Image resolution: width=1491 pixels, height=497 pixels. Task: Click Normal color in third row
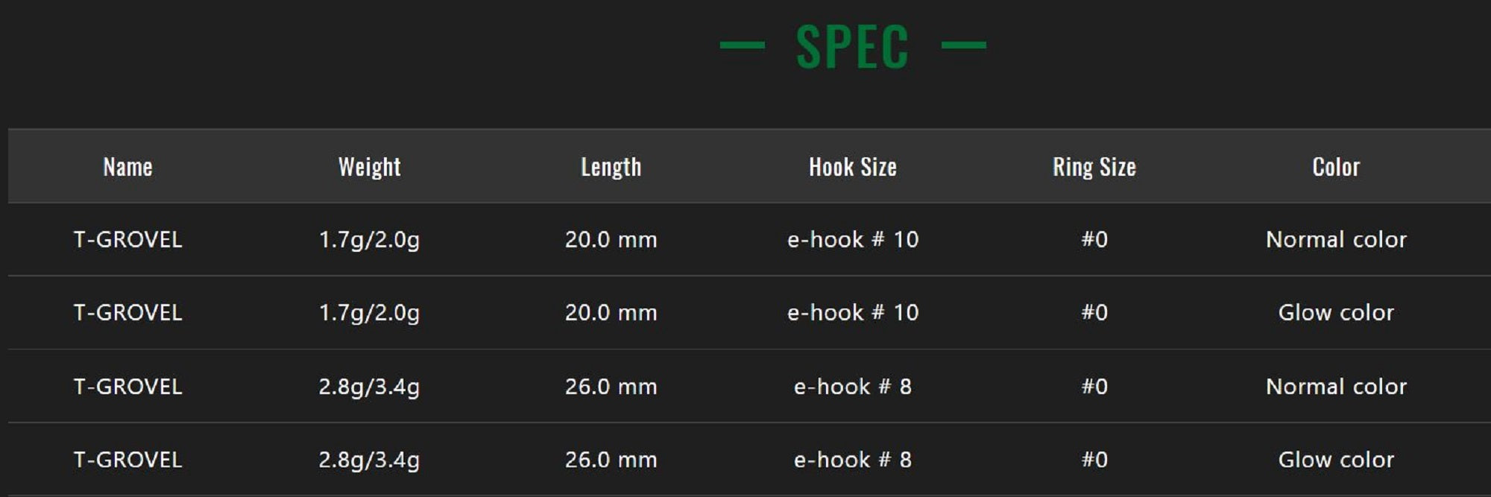coord(1335,386)
